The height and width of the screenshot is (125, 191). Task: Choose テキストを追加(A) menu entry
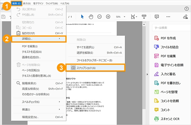click(x=39, y=52)
